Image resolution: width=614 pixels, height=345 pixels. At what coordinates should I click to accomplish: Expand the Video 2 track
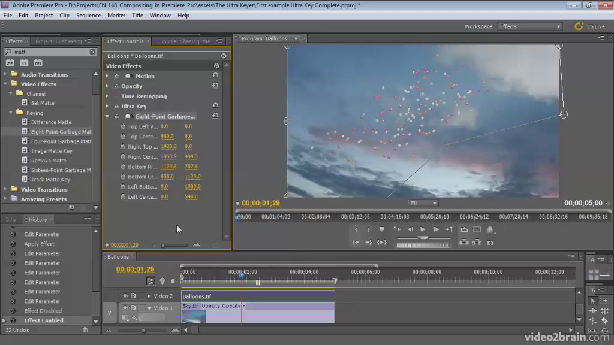click(149, 296)
